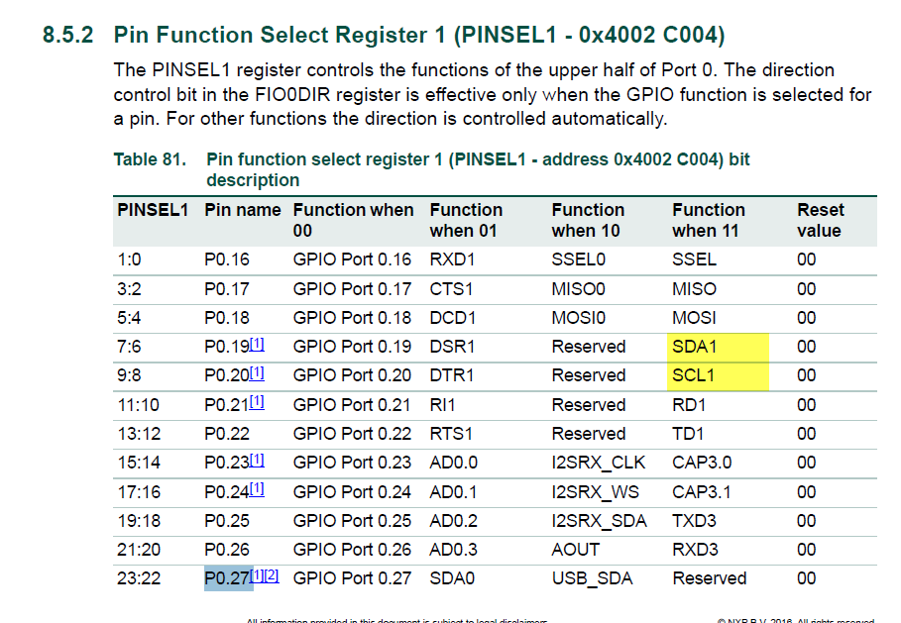Click the PINSEL1 column header
Image resolution: width=901 pixels, height=623 pixels.
[x=153, y=210]
